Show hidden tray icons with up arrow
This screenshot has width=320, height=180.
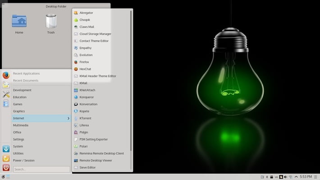point(296,177)
